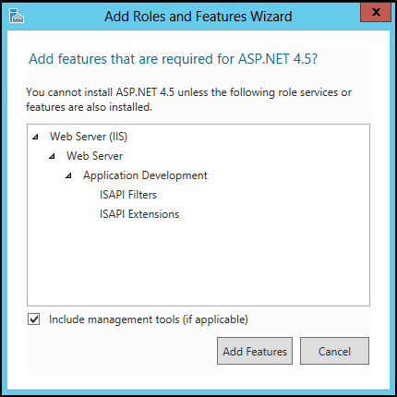Screen dimensions: 397x397
Task: Select ISAPI Filters in the list
Action: point(128,195)
